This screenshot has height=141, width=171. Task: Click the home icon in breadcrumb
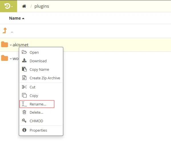(24, 6)
